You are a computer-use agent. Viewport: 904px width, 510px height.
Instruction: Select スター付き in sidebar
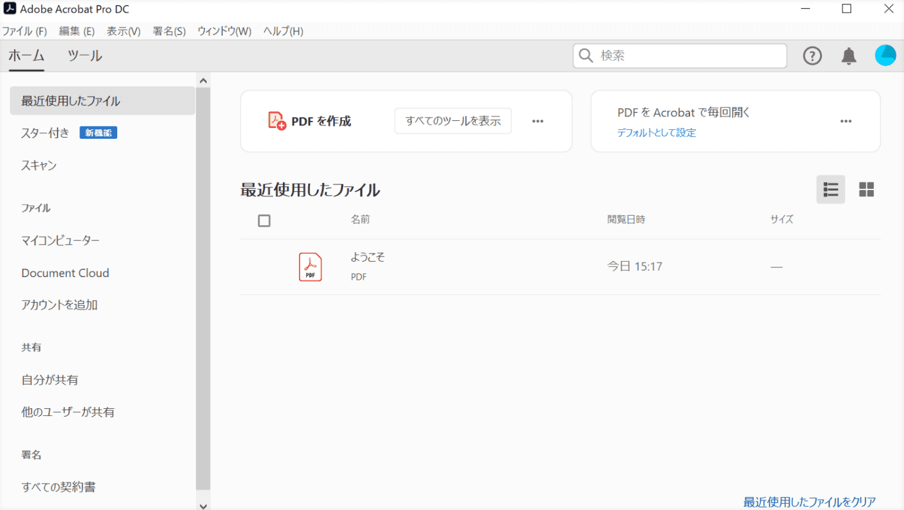[45, 133]
